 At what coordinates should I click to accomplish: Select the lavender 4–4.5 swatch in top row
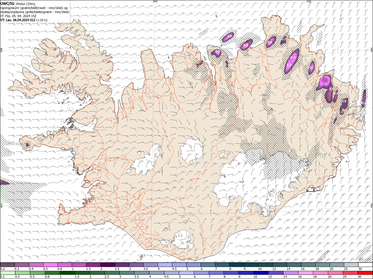pos(165,265)
